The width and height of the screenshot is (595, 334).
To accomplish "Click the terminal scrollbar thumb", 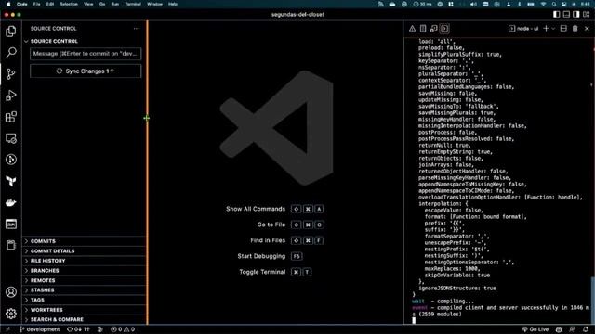I will click(x=593, y=301).
